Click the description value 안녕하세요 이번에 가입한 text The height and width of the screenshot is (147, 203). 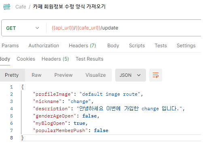point(109,108)
